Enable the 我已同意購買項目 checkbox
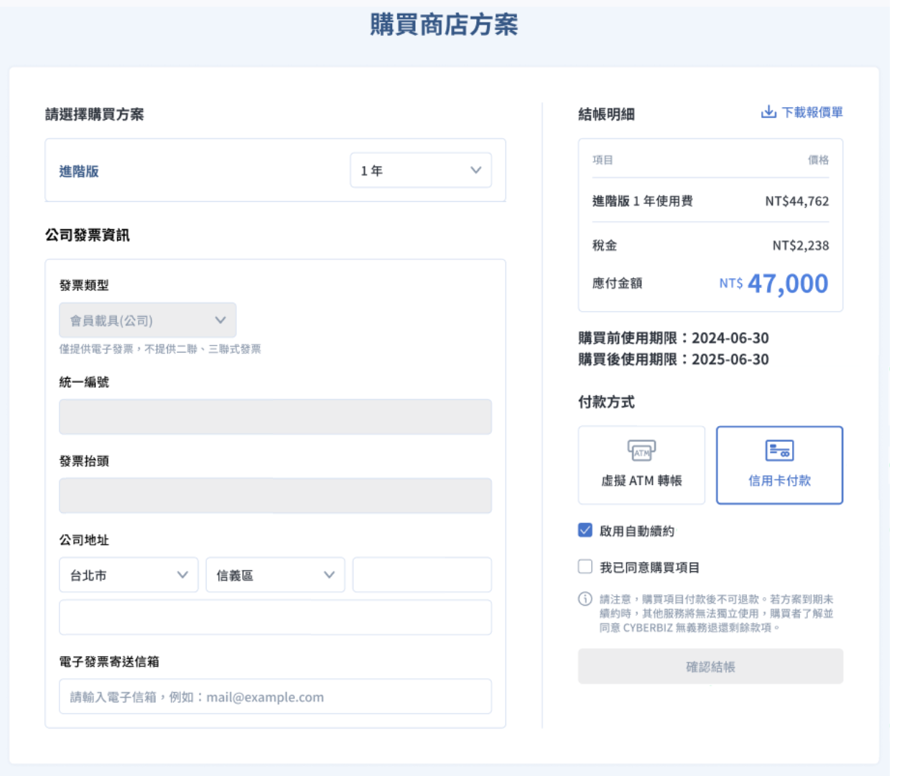Screen dimensions: 897x776 point(585,567)
